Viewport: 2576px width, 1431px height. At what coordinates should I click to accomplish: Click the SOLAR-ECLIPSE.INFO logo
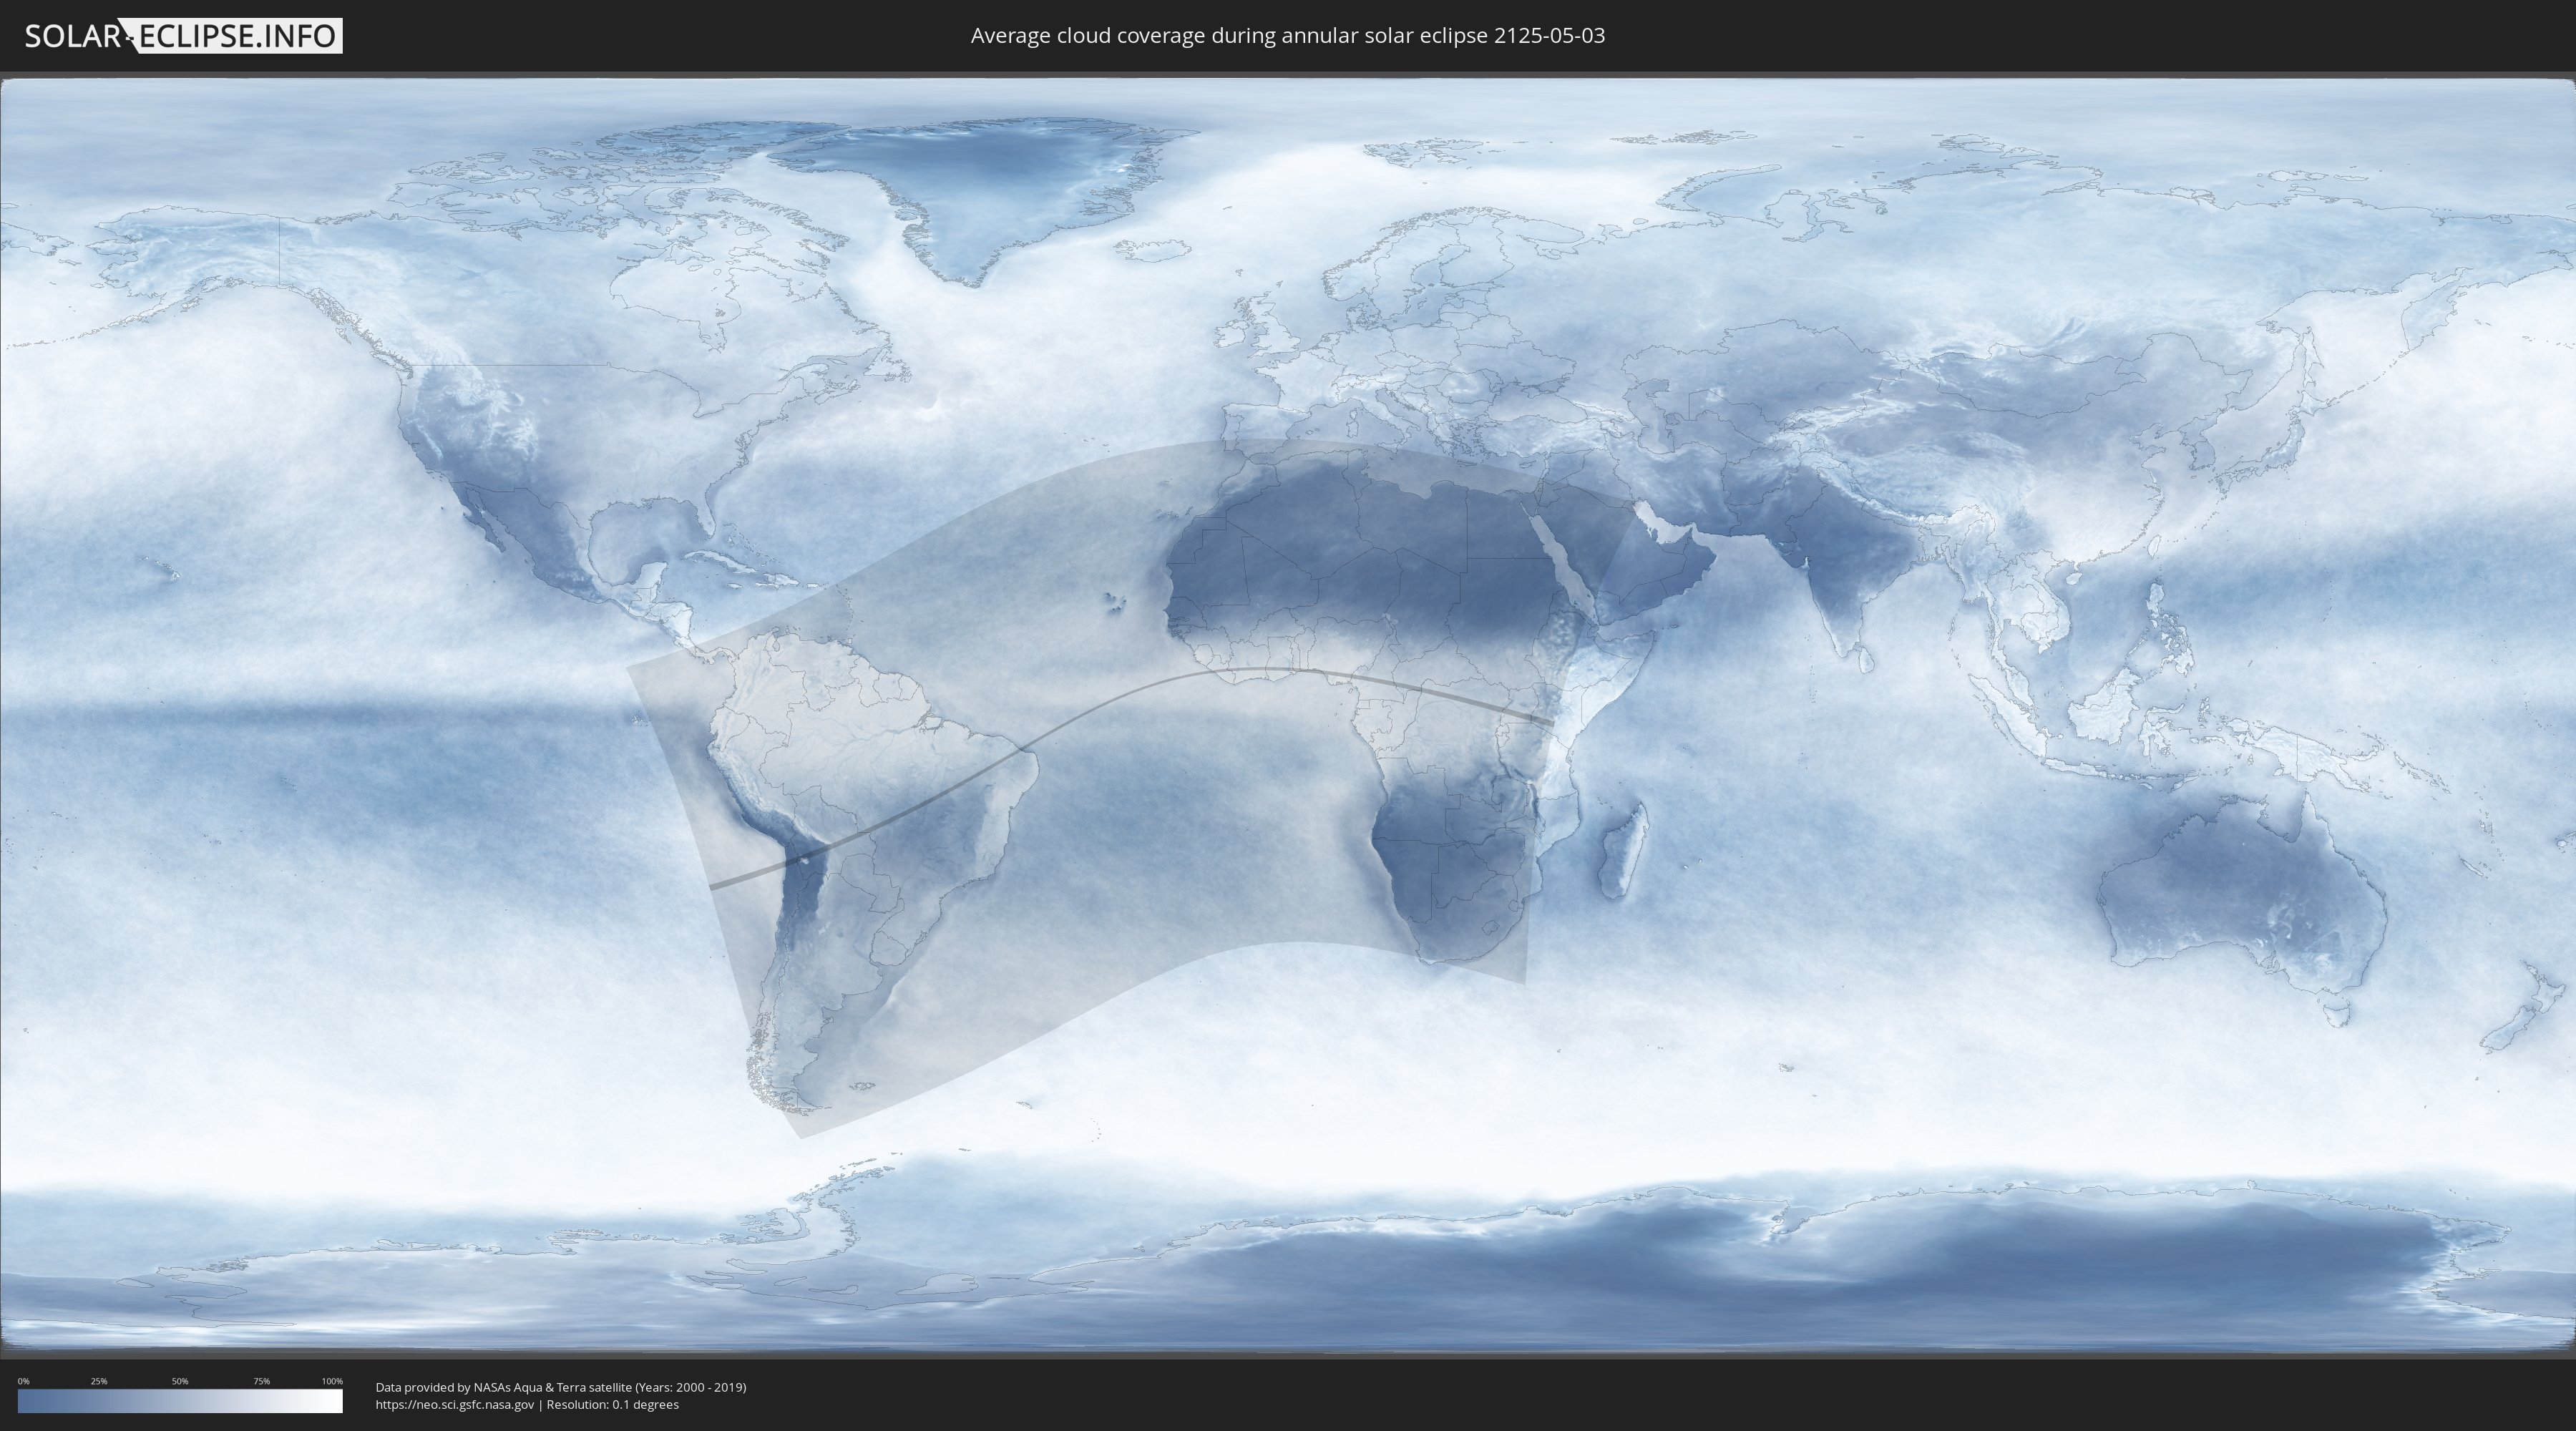[183, 36]
